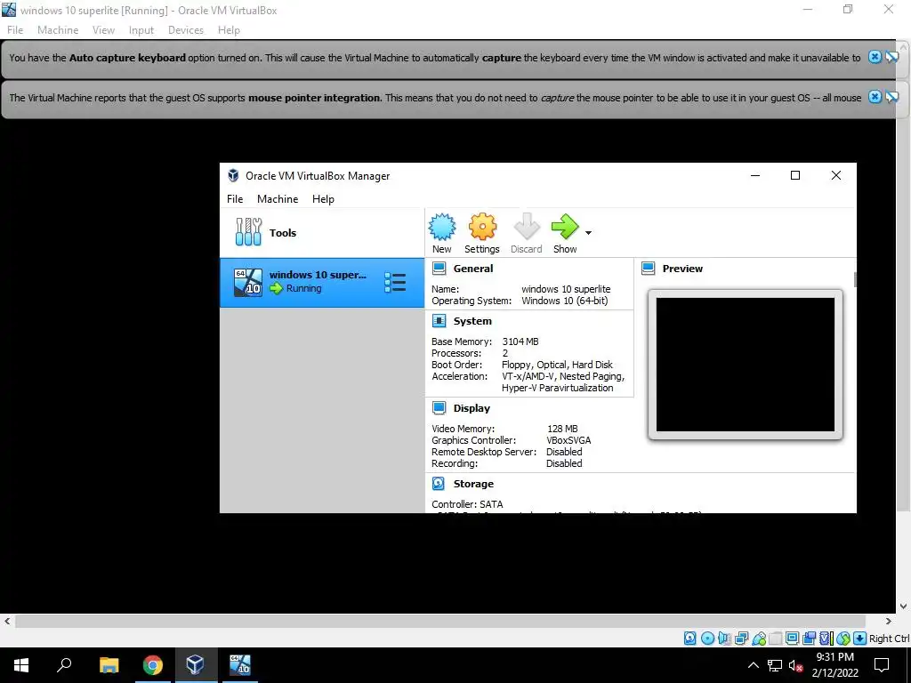Click Controller: SATA storage text

[x=467, y=504]
